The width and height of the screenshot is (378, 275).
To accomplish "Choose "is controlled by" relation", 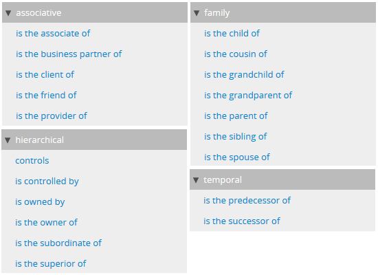I will (x=47, y=181).
